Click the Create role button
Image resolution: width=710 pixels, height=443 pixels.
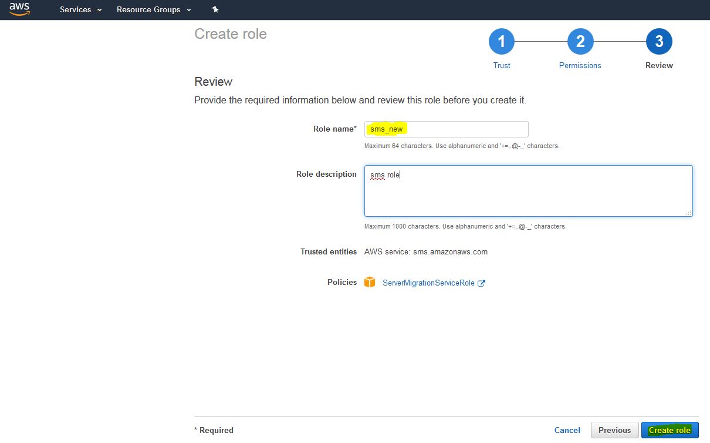click(670, 430)
